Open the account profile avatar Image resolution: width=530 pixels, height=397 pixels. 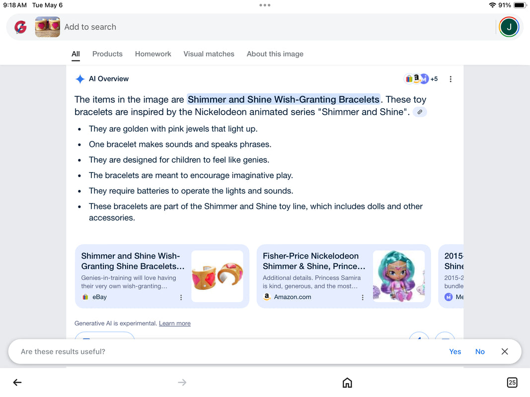(509, 27)
